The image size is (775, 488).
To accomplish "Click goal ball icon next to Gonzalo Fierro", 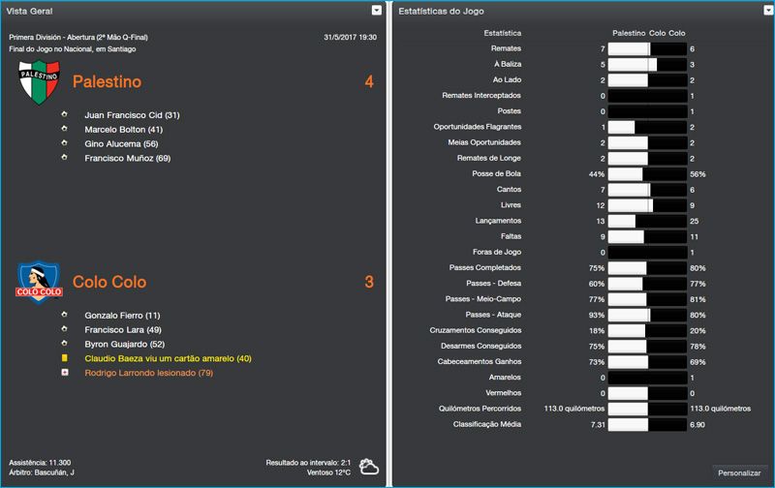I will [64, 315].
